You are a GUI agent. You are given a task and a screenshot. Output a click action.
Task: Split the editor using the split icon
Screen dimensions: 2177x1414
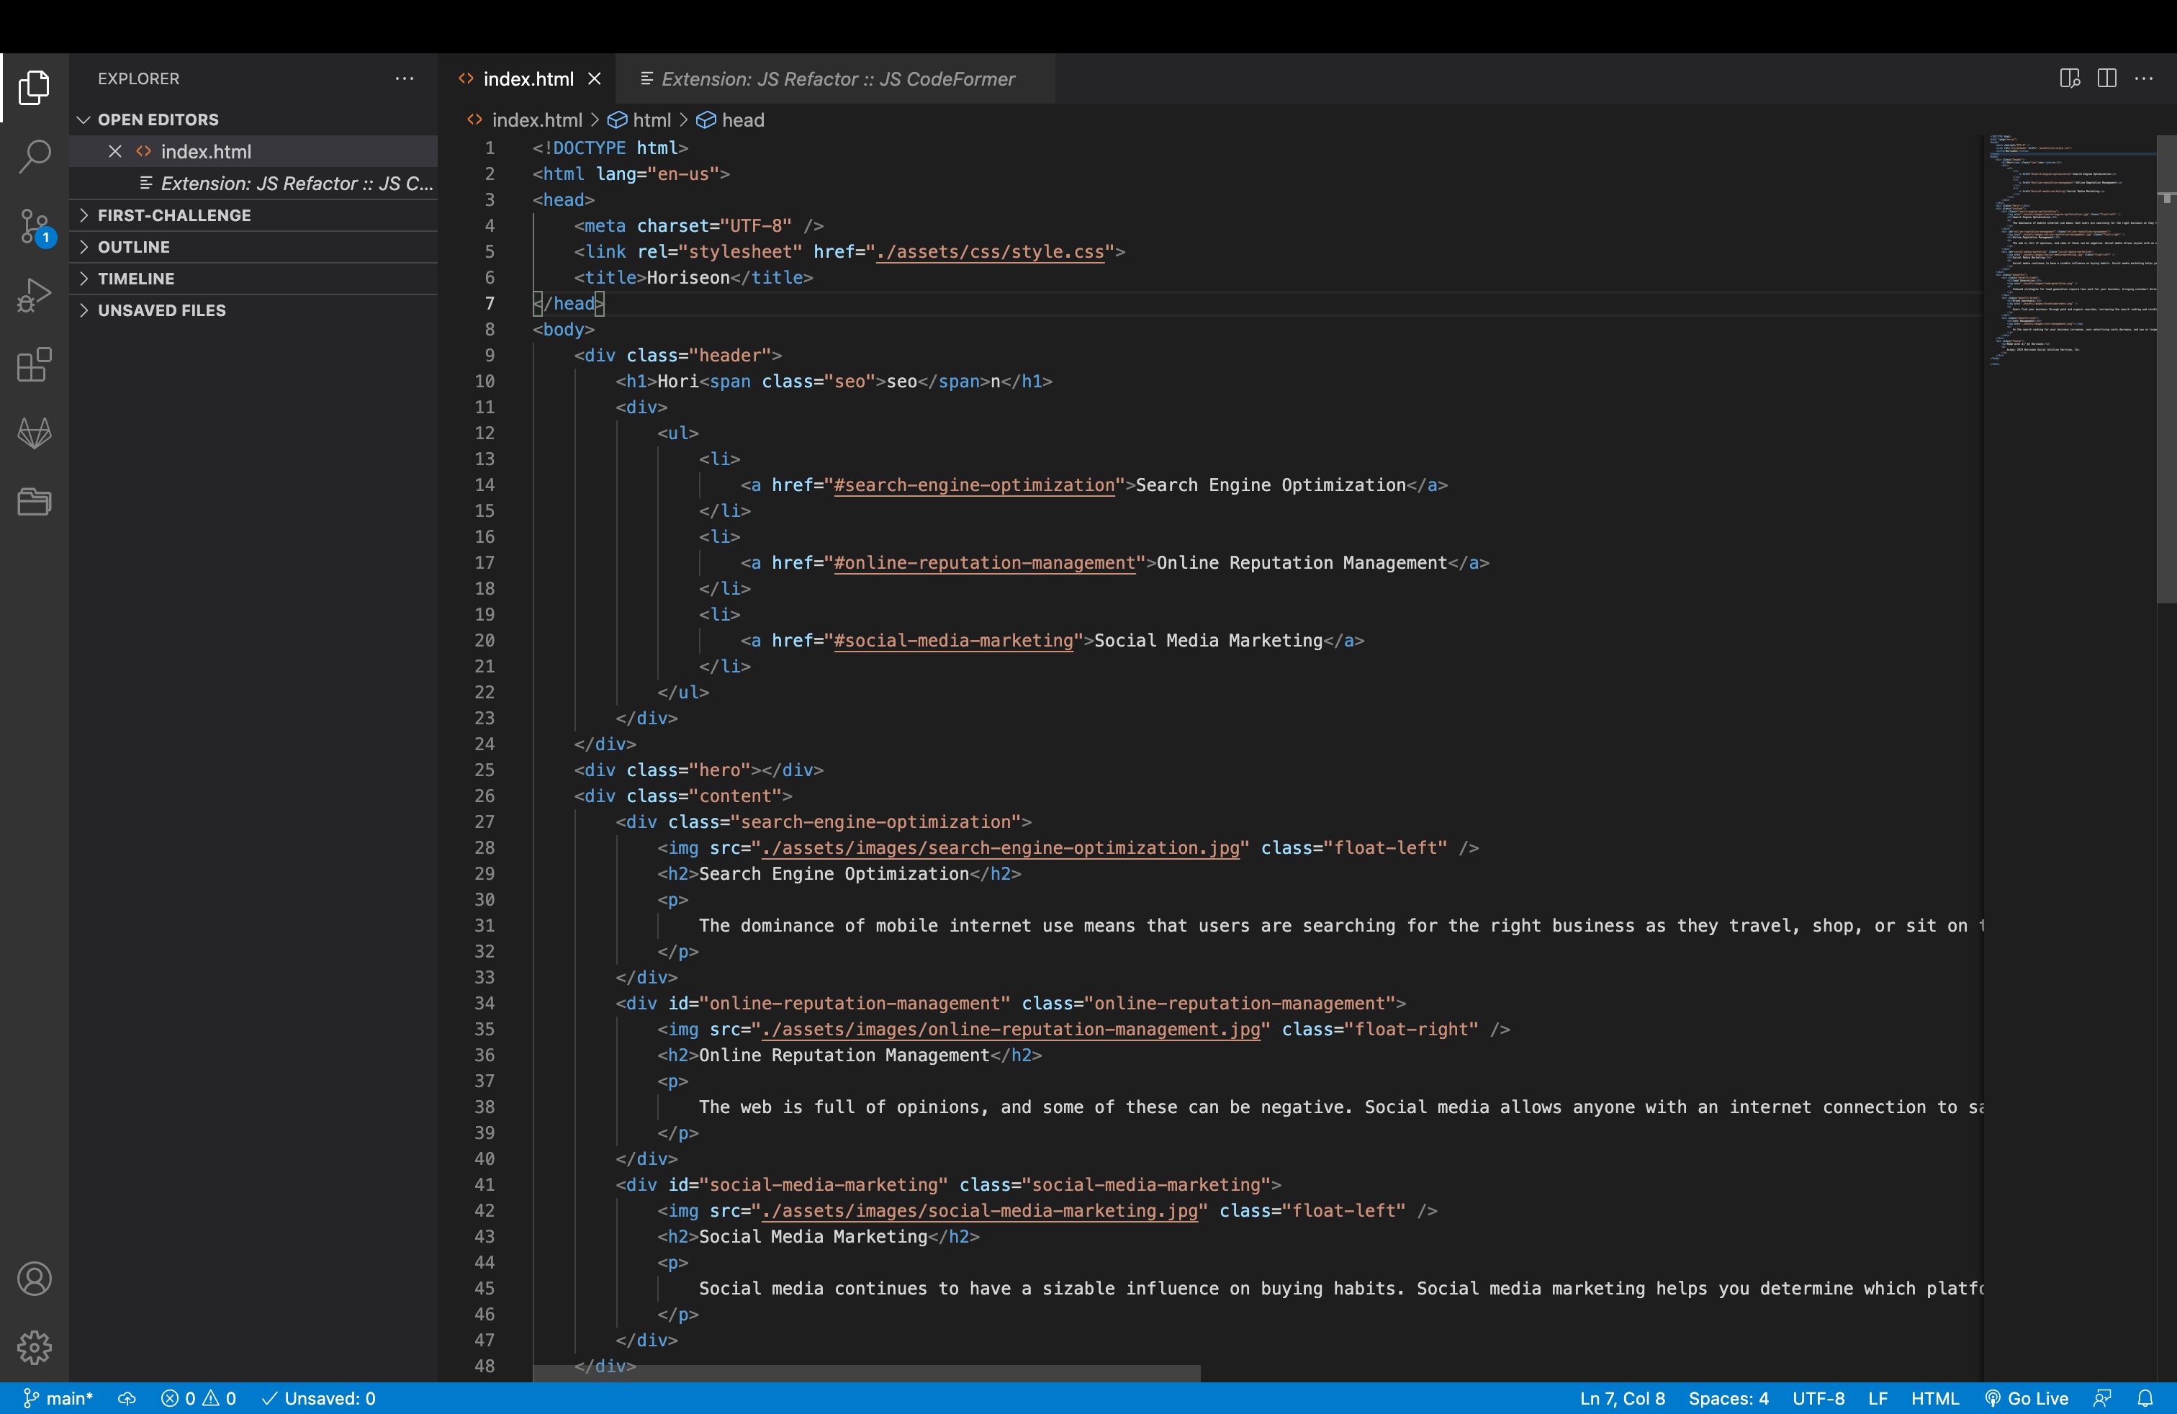click(x=2107, y=78)
